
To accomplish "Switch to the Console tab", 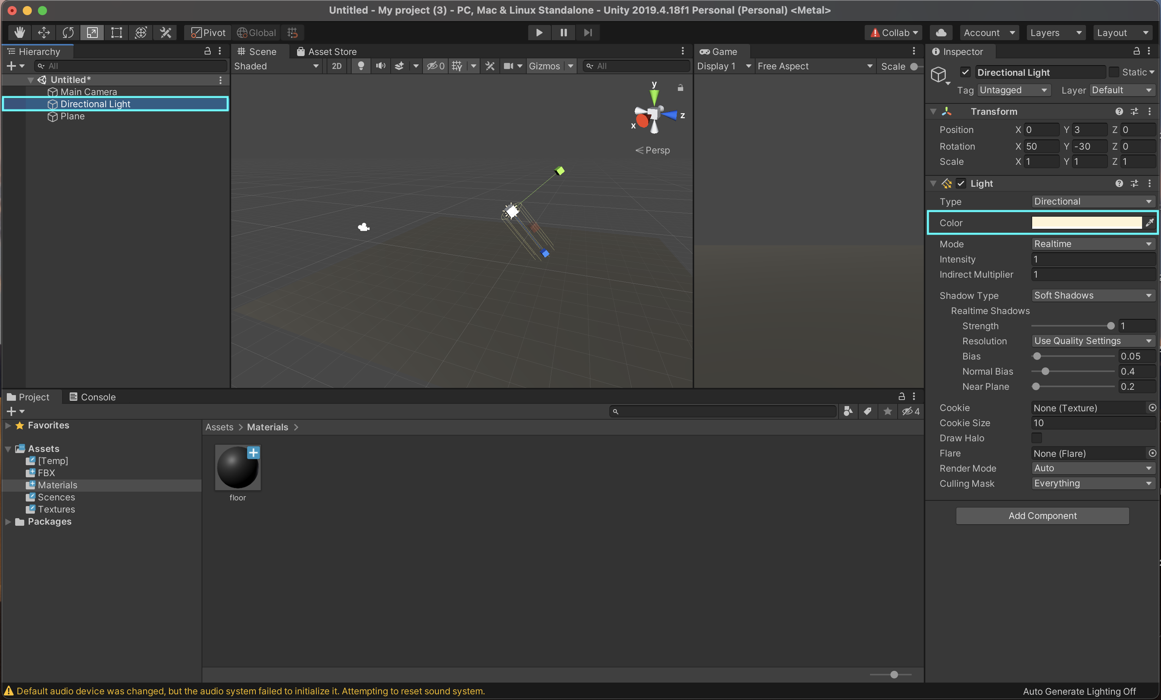I will point(92,397).
